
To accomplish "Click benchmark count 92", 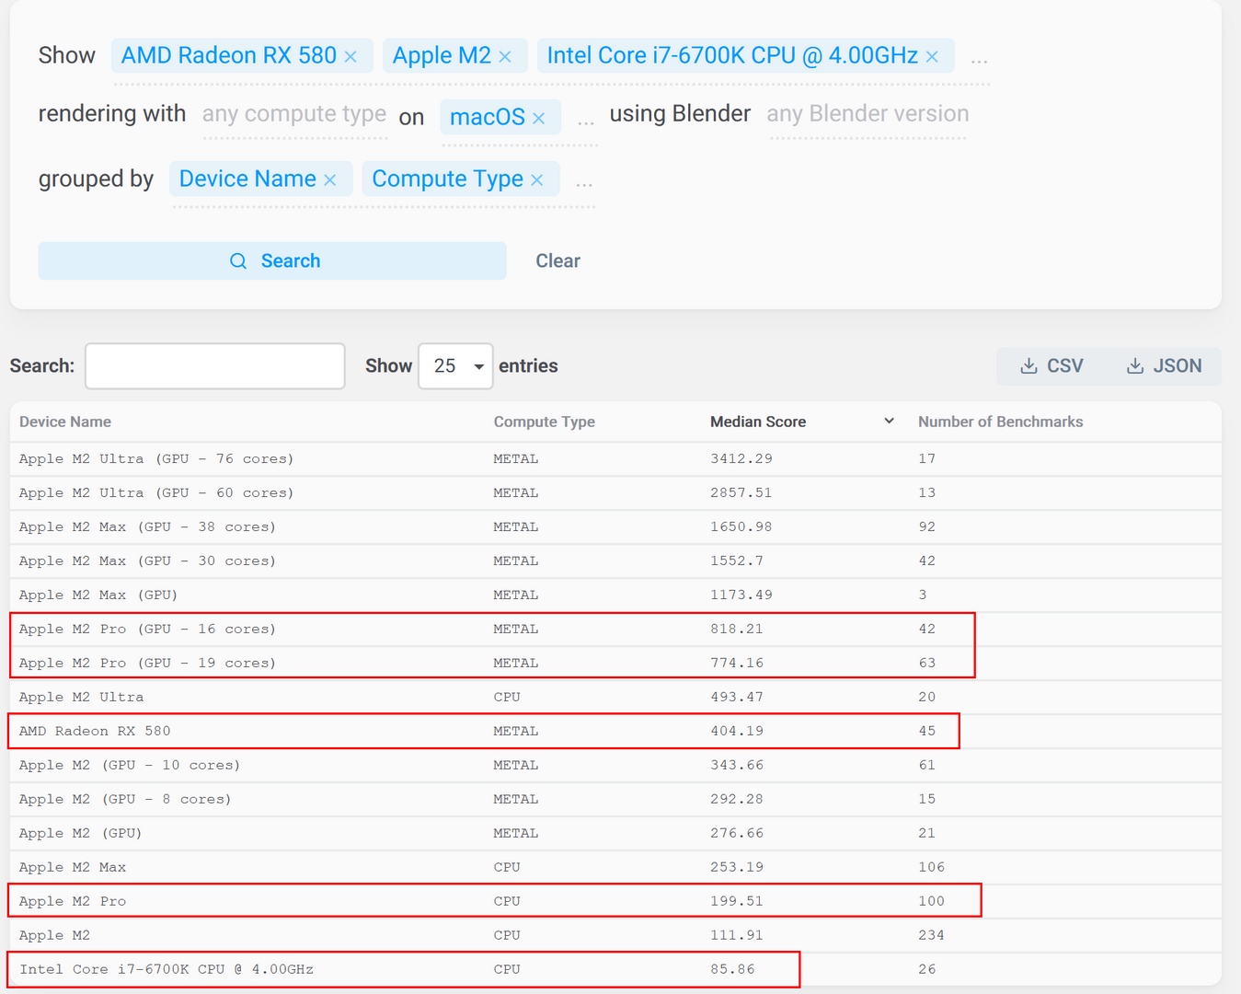I will pos(927,526).
